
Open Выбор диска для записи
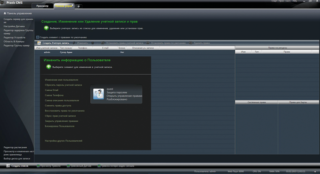coord(17,158)
